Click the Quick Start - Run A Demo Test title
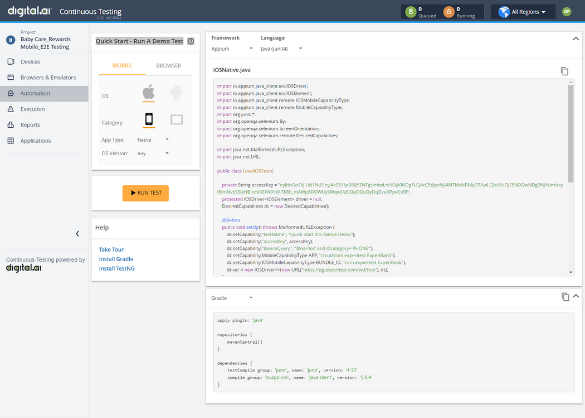Image resolution: width=585 pixels, height=418 pixels. coord(139,41)
